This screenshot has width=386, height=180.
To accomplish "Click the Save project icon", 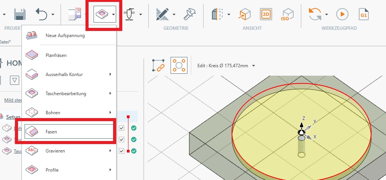I will (20, 15).
